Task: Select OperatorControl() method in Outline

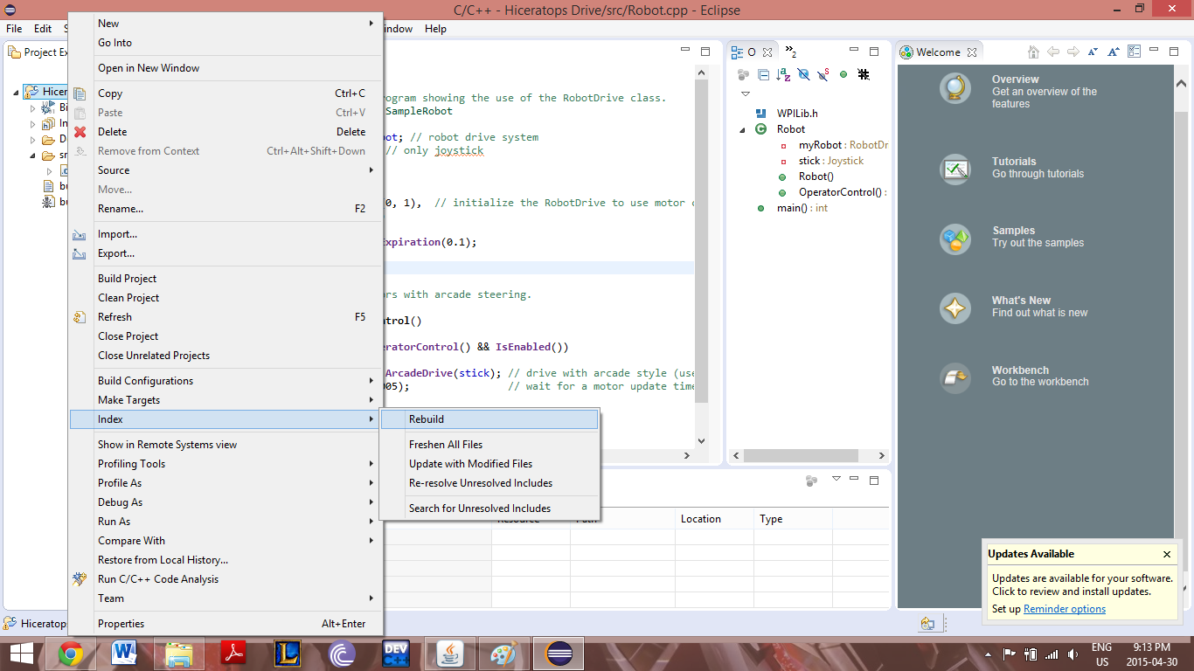Action: [x=843, y=192]
